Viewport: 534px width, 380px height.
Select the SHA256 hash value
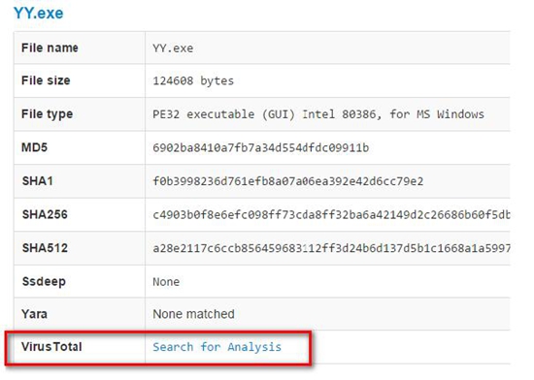pos(331,215)
